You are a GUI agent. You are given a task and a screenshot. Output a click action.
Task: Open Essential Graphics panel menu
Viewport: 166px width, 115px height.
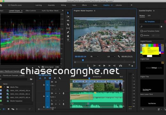(x=154, y=11)
